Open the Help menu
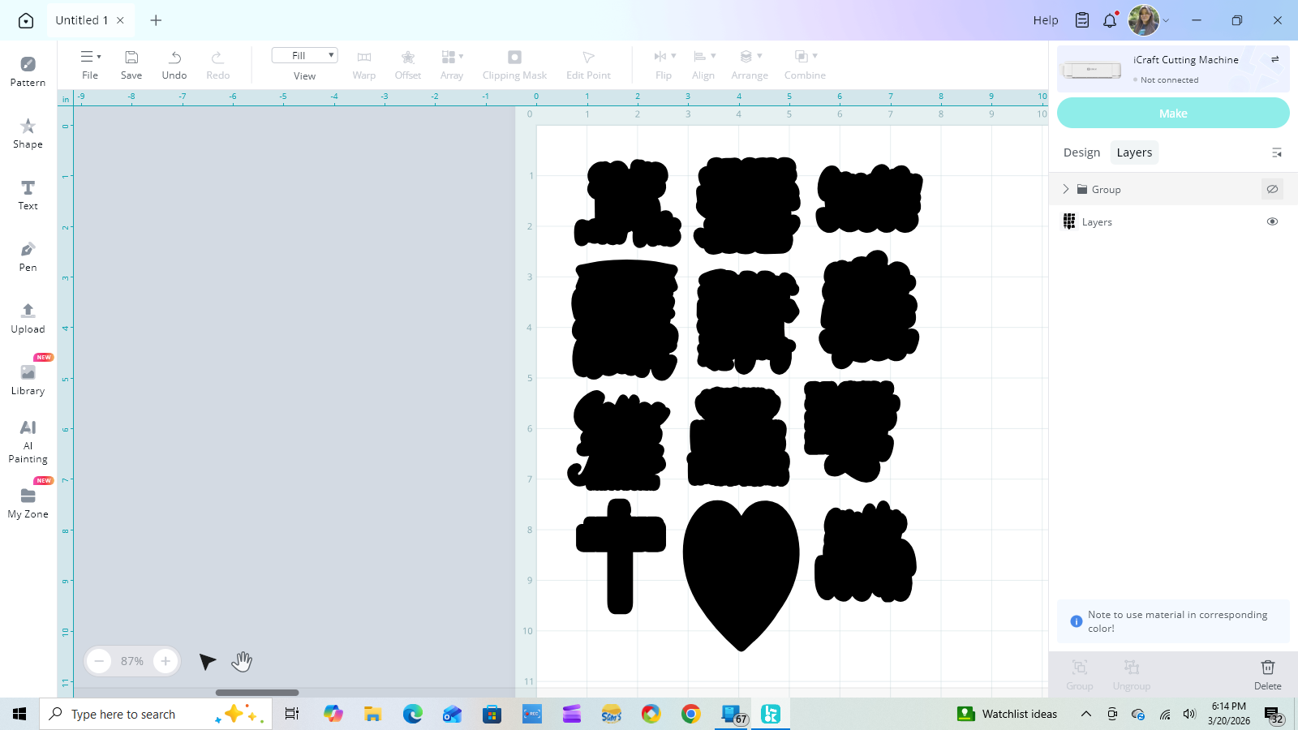The height and width of the screenshot is (730, 1298). click(x=1045, y=20)
